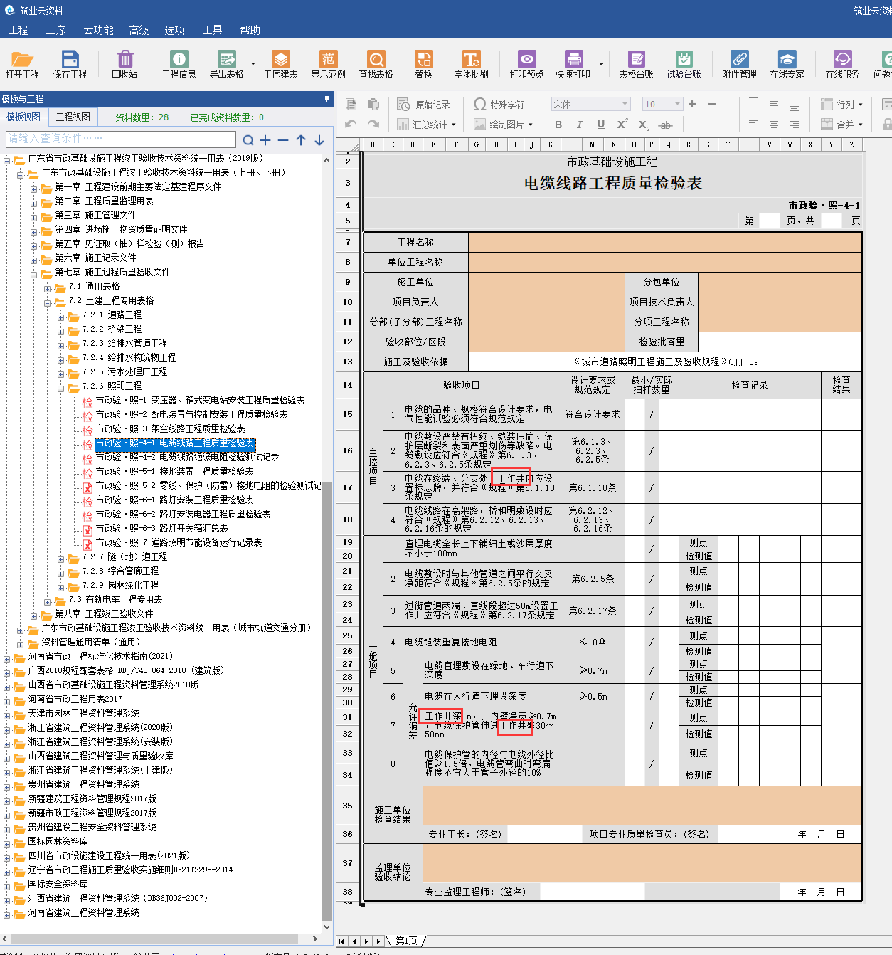Click the 原始记录 original record button
Viewport: 892px width, 955px height.
click(x=424, y=105)
